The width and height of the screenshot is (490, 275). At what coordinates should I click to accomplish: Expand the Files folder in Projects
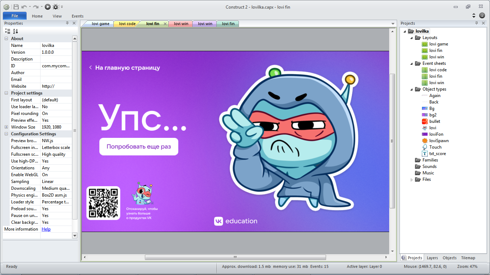pyautogui.click(x=412, y=180)
